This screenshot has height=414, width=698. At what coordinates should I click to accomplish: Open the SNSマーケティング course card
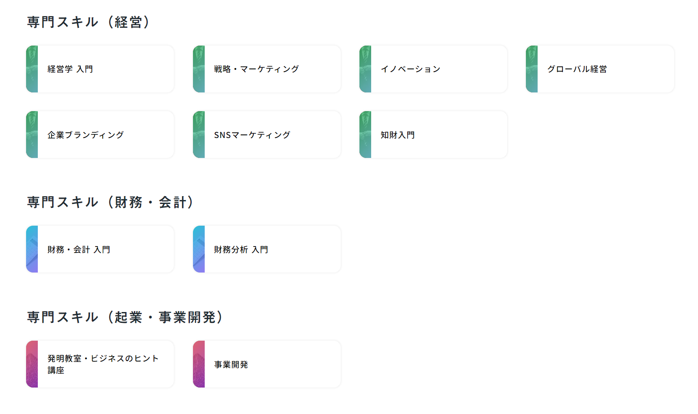(267, 135)
